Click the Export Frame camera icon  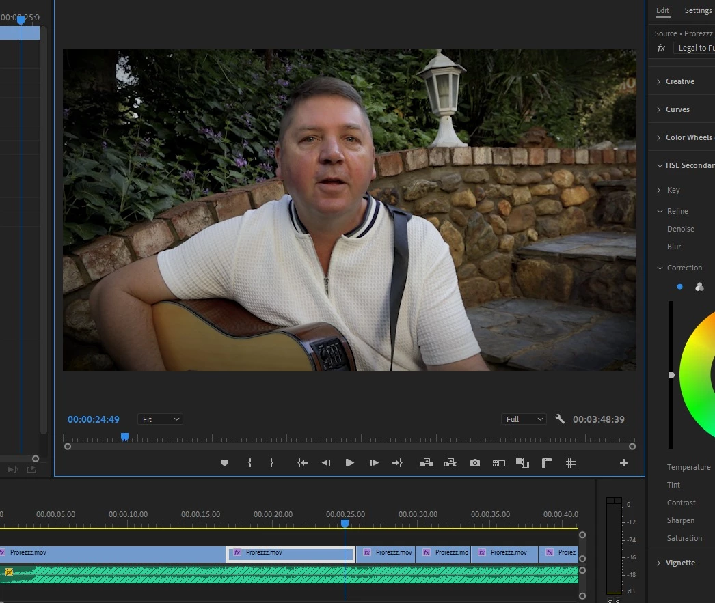point(474,463)
